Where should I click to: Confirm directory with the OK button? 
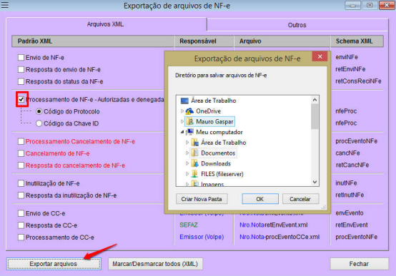click(x=260, y=199)
